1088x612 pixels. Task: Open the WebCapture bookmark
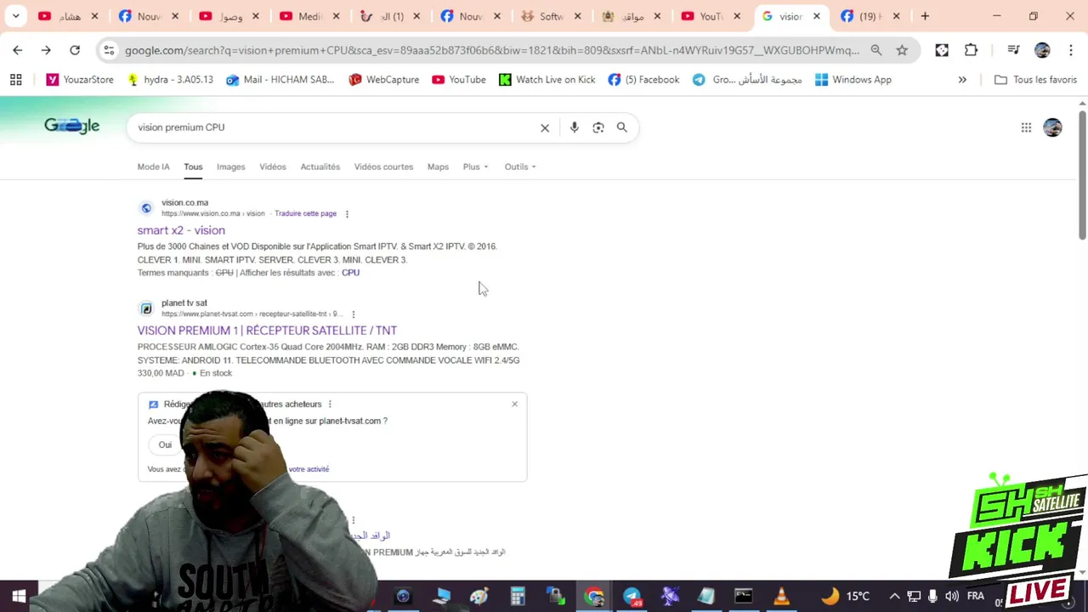click(x=383, y=80)
